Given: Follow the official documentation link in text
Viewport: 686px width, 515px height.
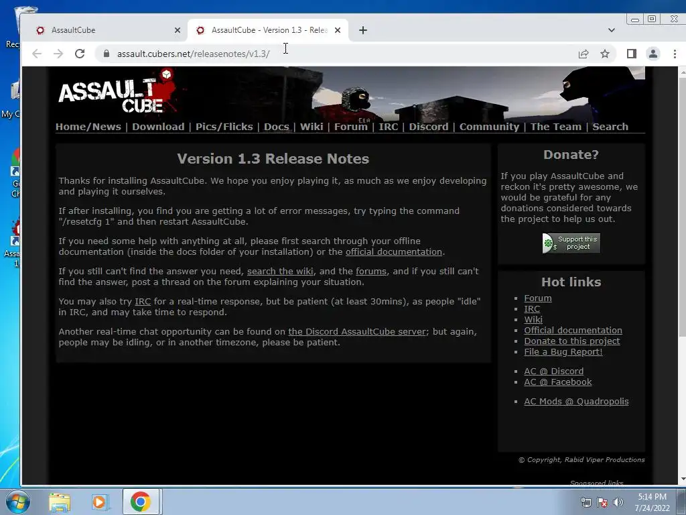Looking at the screenshot, I should pos(394,252).
